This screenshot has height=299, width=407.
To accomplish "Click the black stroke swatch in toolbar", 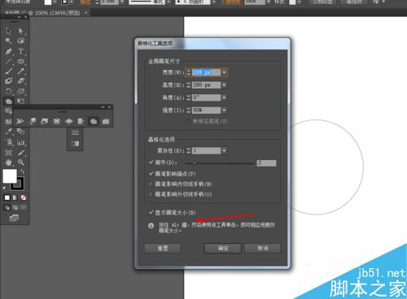I will [17, 184].
